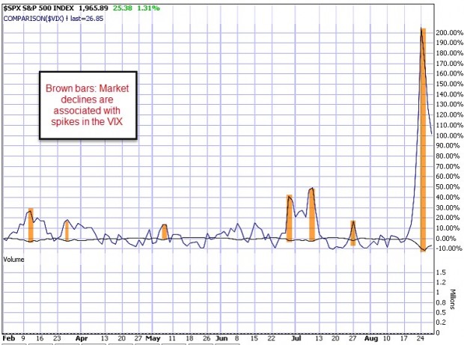Click the Apr month label on date axis
The width and height of the screenshot is (464, 345).
coord(82,338)
